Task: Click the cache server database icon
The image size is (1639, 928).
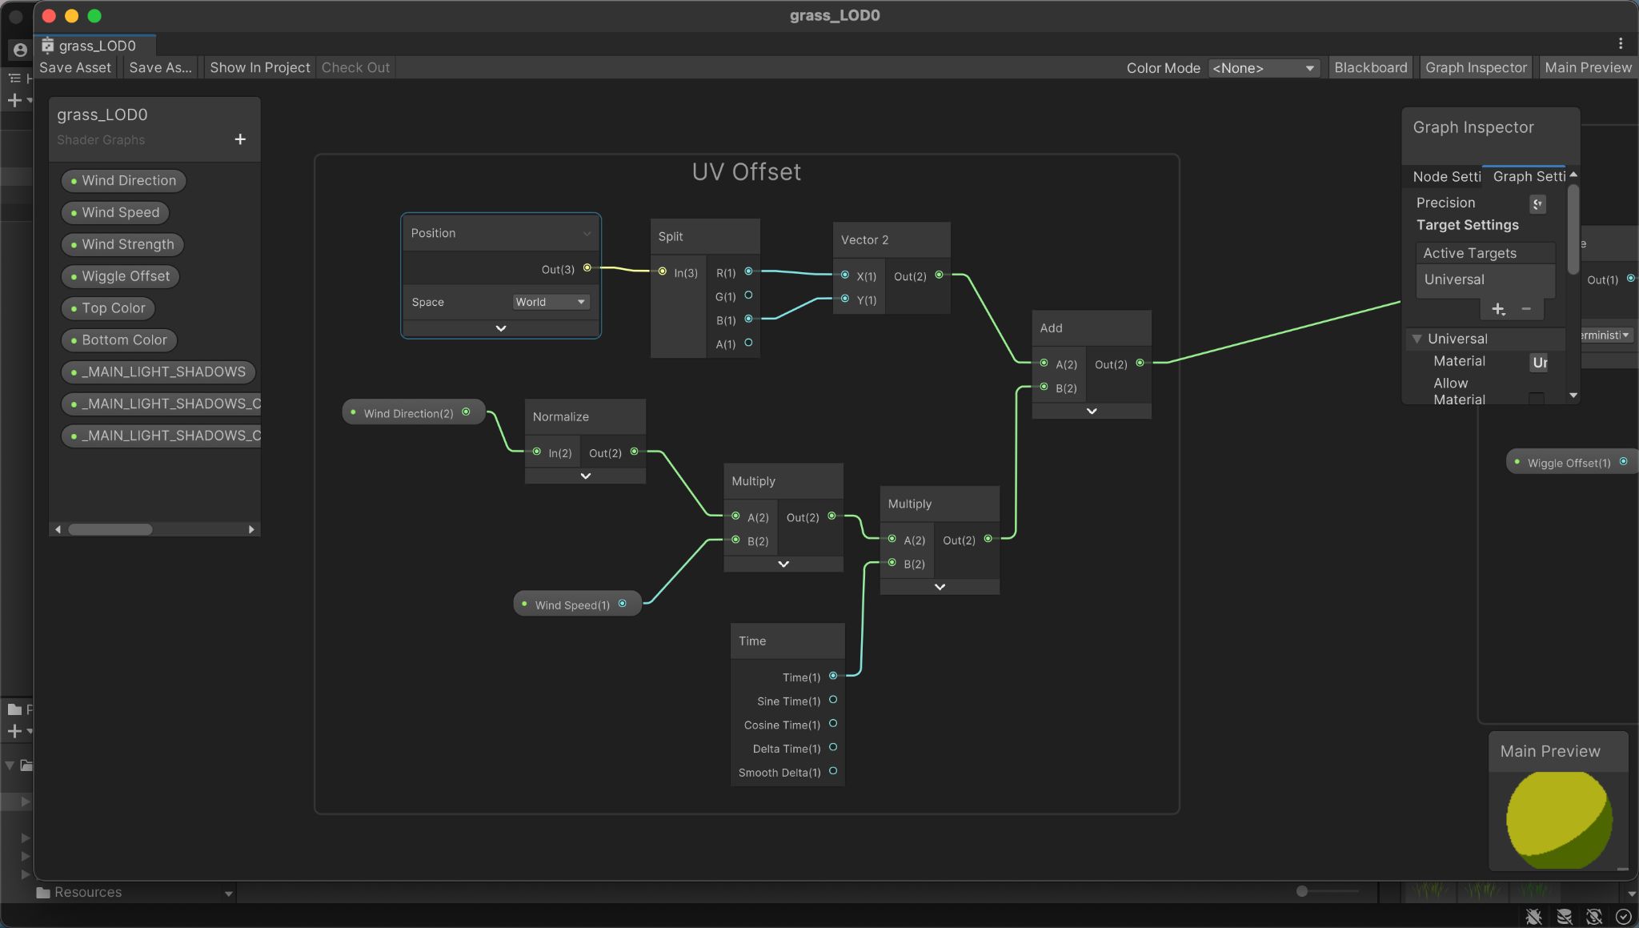Action: point(1564,916)
